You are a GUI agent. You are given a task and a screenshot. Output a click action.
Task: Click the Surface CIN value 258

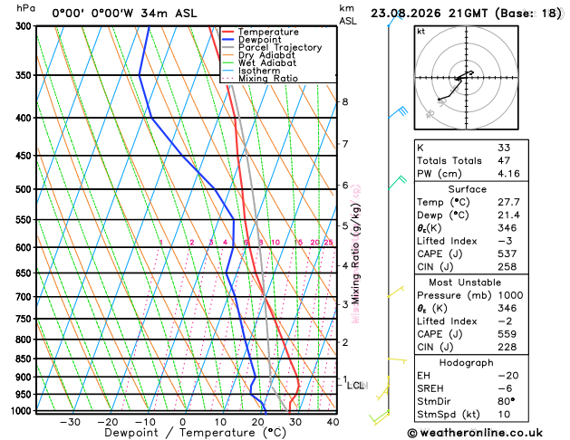[507, 267]
